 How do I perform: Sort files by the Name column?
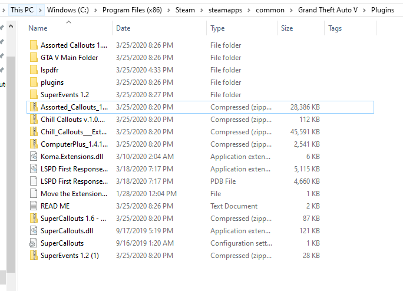pyautogui.click(x=38, y=28)
